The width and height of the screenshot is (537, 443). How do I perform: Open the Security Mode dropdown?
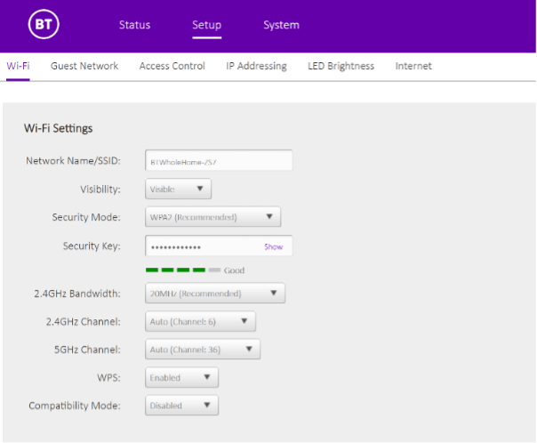tap(212, 217)
